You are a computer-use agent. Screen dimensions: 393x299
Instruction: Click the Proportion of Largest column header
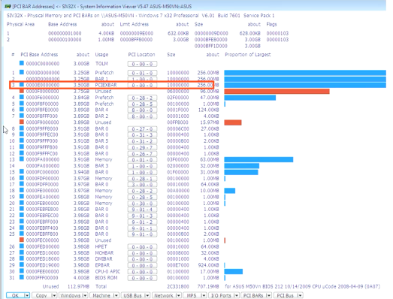pyautogui.click(x=248, y=55)
